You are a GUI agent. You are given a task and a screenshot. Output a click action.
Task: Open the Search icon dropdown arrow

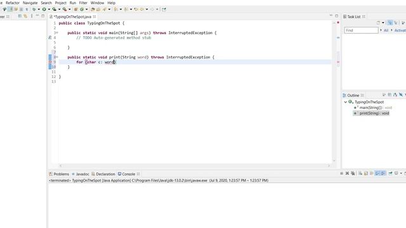[109, 9]
